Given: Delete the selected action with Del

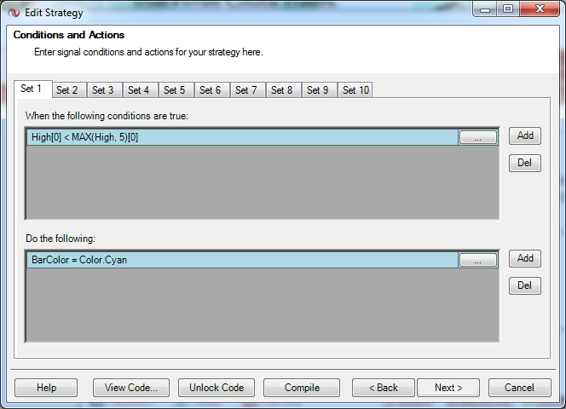Looking at the screenshot, I should 525,286.
